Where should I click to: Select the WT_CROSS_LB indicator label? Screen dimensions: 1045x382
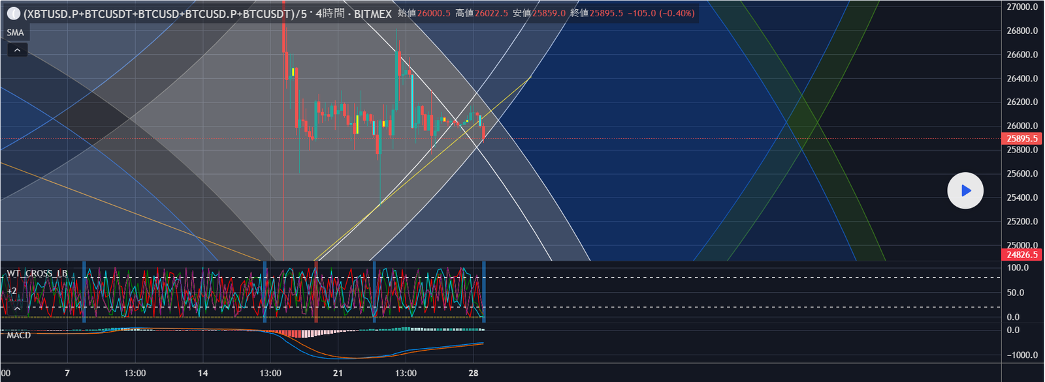point(37,273)
